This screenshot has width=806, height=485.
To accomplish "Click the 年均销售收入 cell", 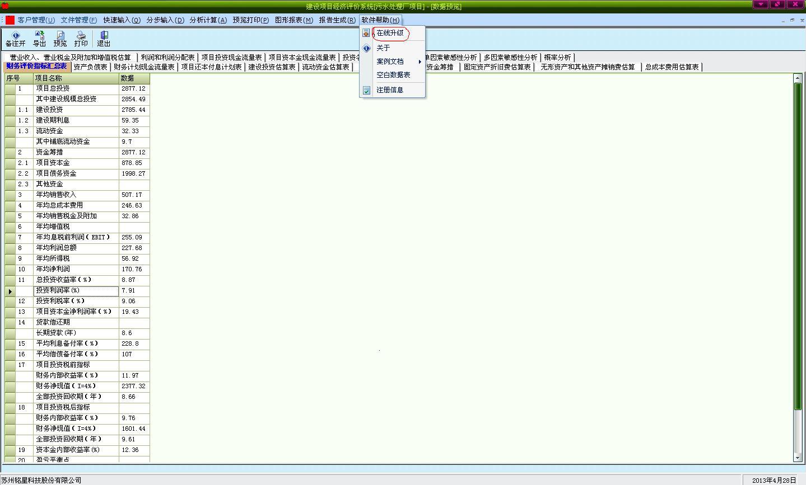I will [x=76, y=195].
